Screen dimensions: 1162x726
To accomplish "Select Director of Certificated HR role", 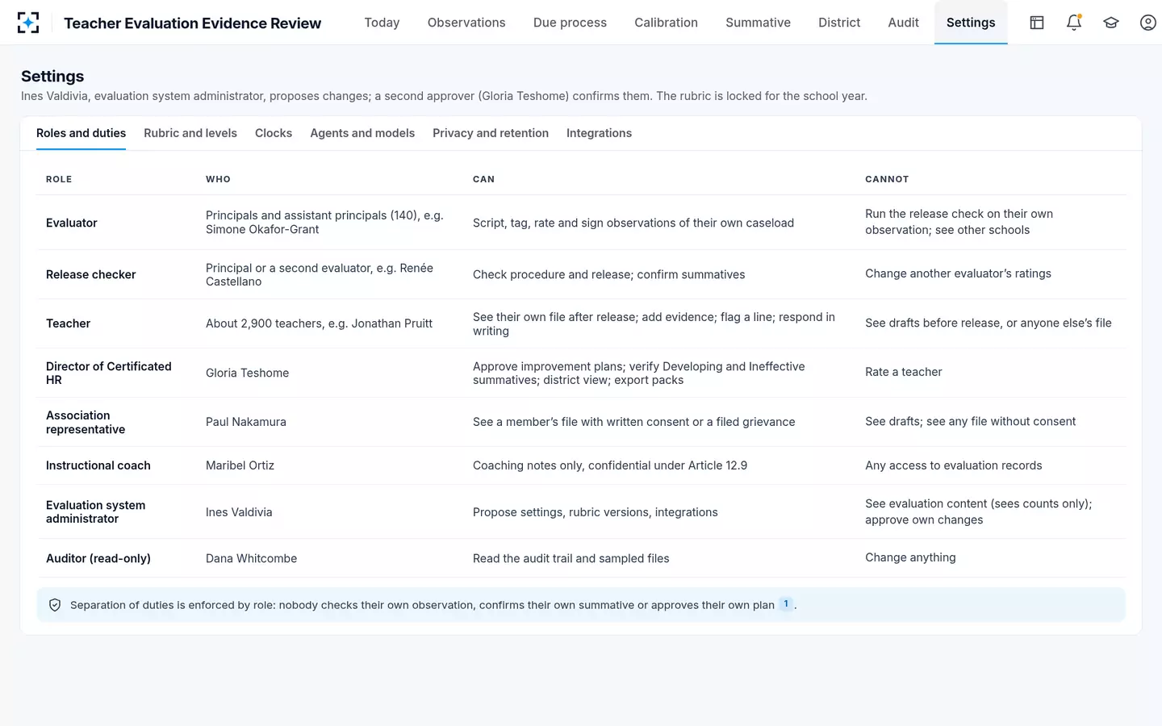I will point(109,373).
